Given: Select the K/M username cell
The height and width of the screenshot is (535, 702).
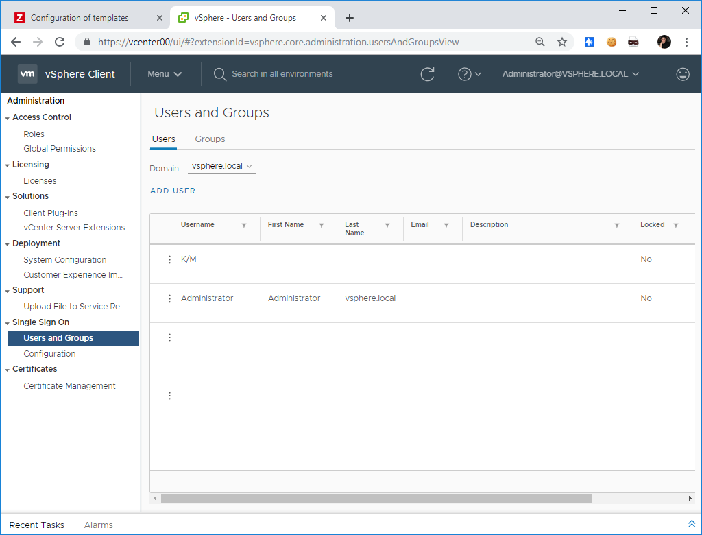Looking at the screenshot, I should click(189, 259).
